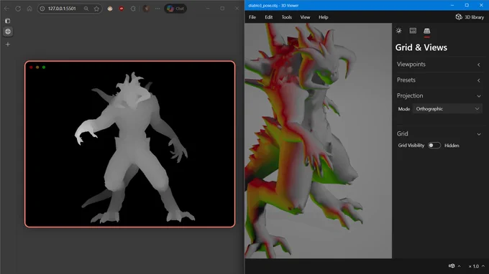
Task: Click the red dot in canvas window
Action: coord(31,67)
